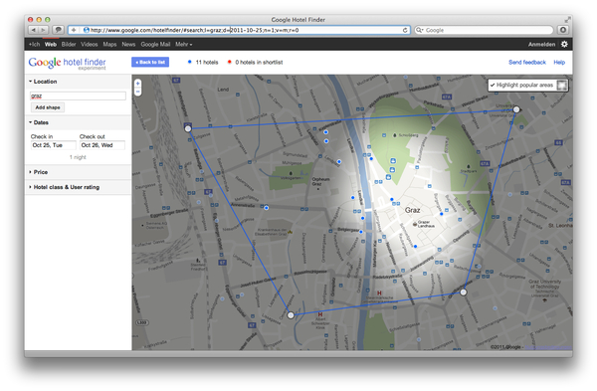Open the Mehr dropdown menu
Viewport: 597px width, 391px height.
183,44
